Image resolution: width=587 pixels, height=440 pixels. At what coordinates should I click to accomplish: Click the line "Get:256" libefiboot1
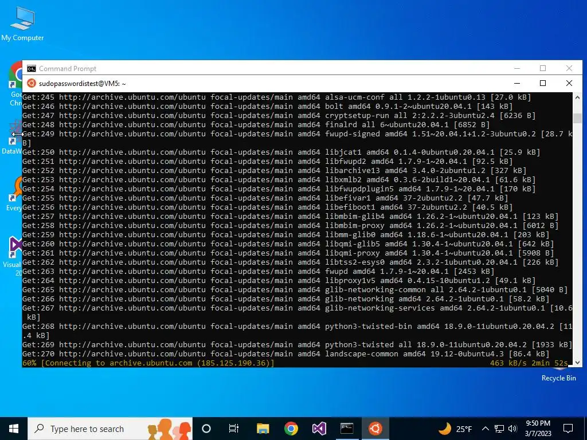(267, 207)
